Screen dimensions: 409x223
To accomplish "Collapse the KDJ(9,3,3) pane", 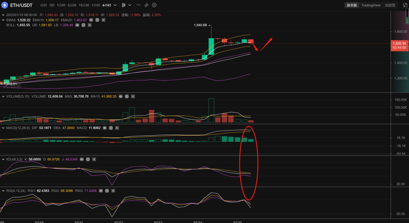I will coord(3,159).
